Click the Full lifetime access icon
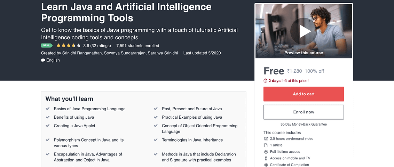The image size is (394, 167). point(266,152)
